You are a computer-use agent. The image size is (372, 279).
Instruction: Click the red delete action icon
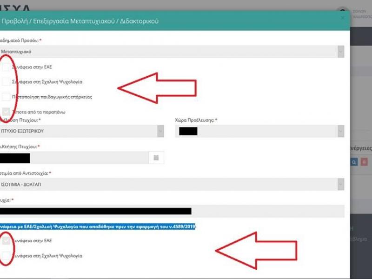pos(364,162)
